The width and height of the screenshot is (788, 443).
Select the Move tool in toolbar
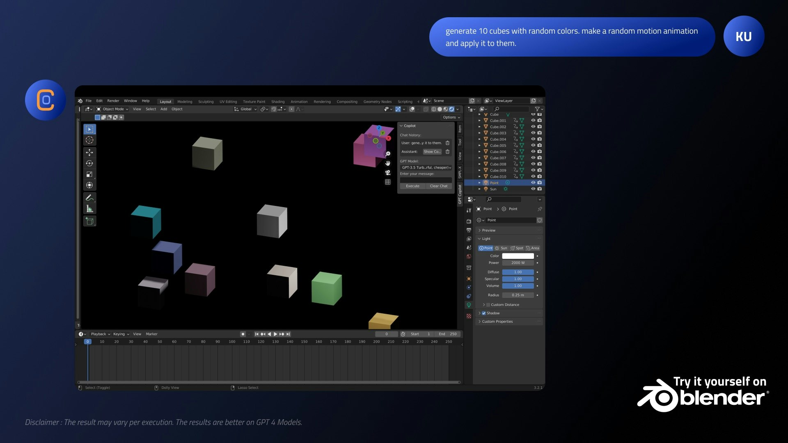coord(89,153)
